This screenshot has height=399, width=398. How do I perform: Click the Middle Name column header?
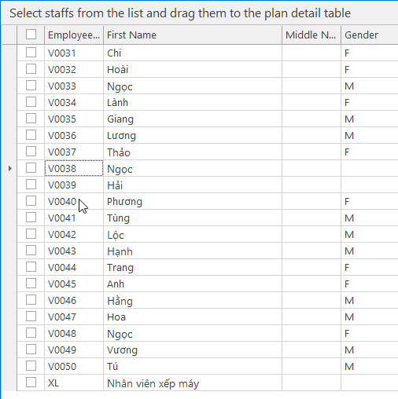[x=311, y=35]
